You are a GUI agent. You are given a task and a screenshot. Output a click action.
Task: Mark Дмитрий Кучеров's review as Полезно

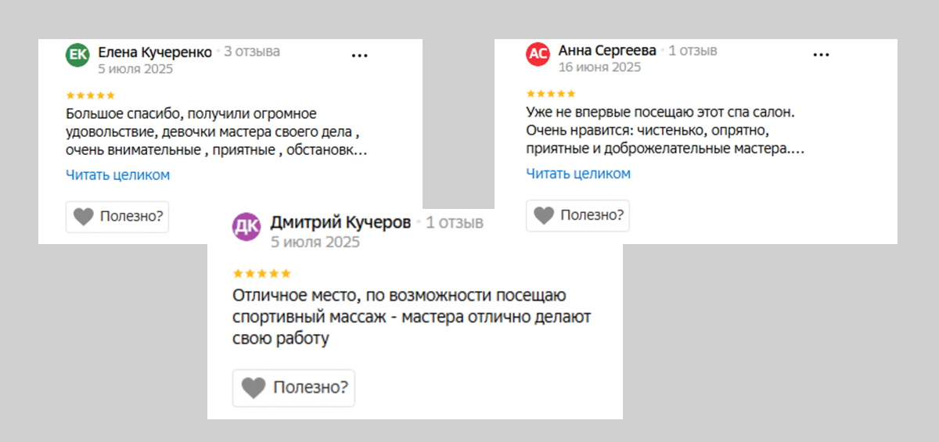[x=293, y=388]
